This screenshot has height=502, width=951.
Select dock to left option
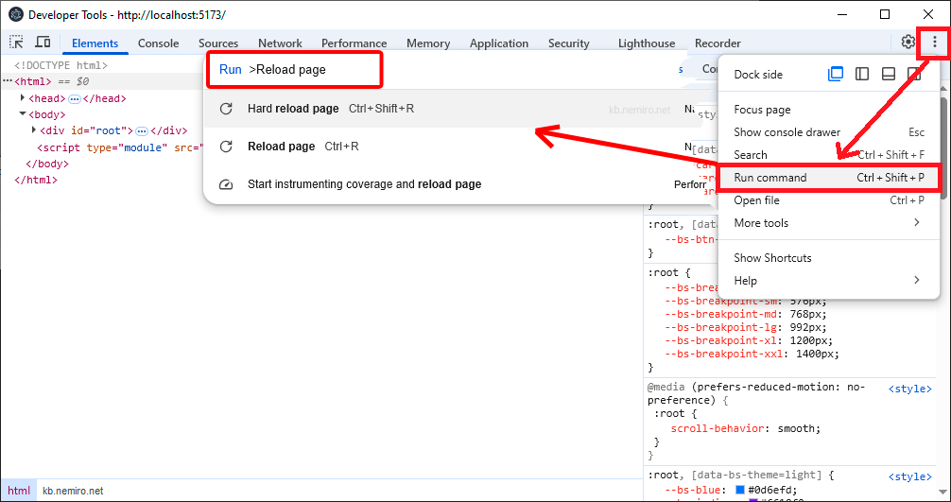(862, 75)
